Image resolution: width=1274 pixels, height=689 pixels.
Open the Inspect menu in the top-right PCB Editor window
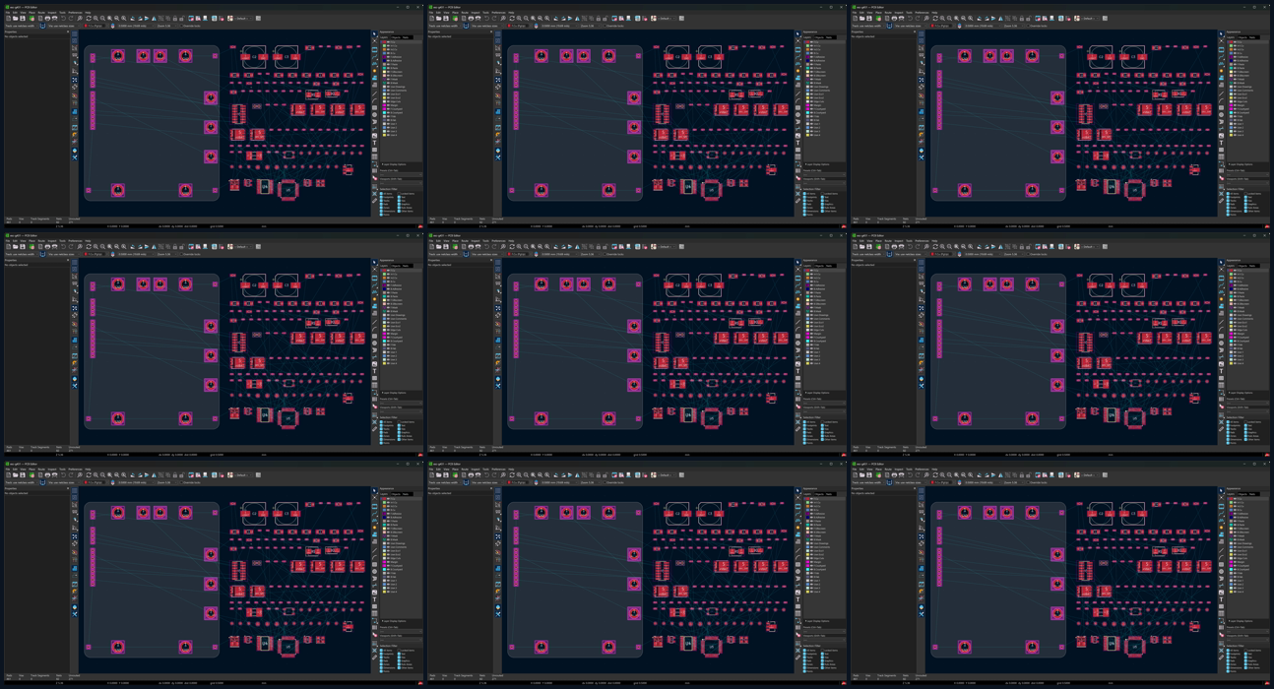(x=899, y=13)
